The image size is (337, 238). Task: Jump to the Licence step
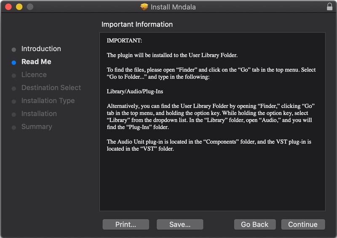point(34,75)
